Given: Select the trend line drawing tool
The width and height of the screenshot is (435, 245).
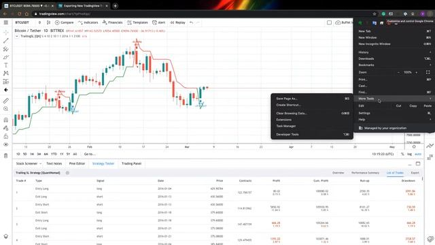Looking at the screenshot, I should point(6,41).
